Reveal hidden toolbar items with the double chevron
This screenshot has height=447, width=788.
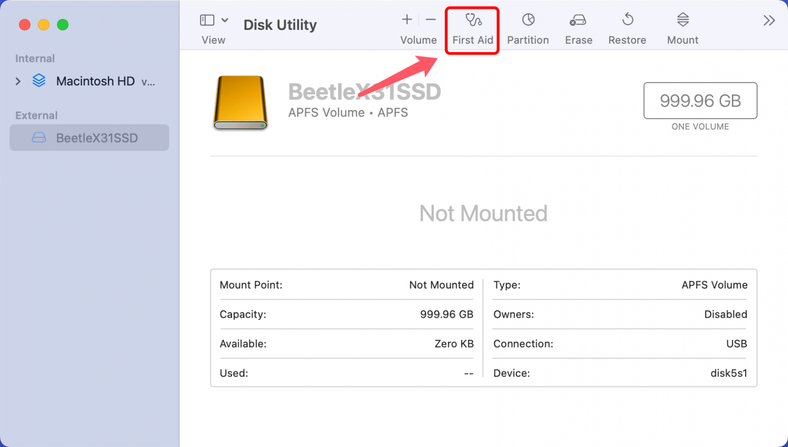coord(769,20)
